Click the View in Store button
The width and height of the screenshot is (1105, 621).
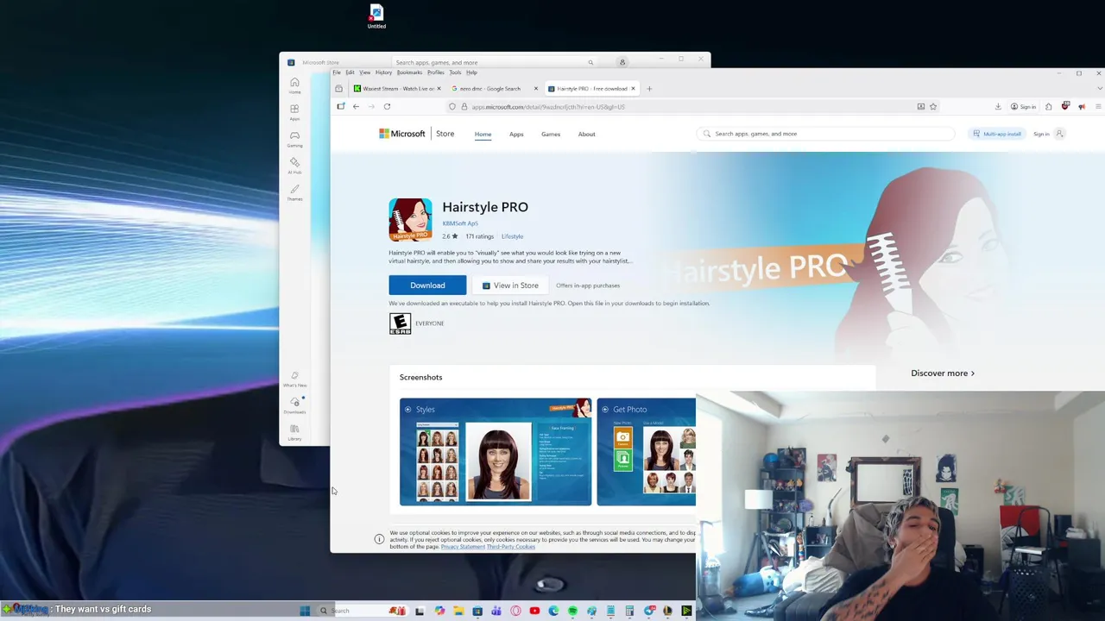[x=510, y=285]
